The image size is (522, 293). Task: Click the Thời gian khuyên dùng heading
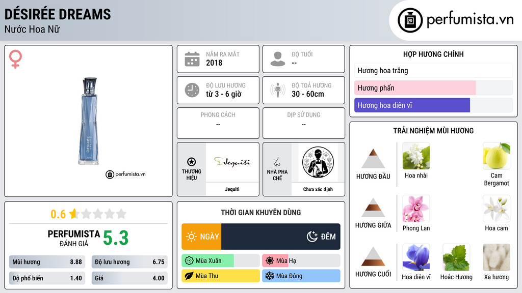click(260, 213)
